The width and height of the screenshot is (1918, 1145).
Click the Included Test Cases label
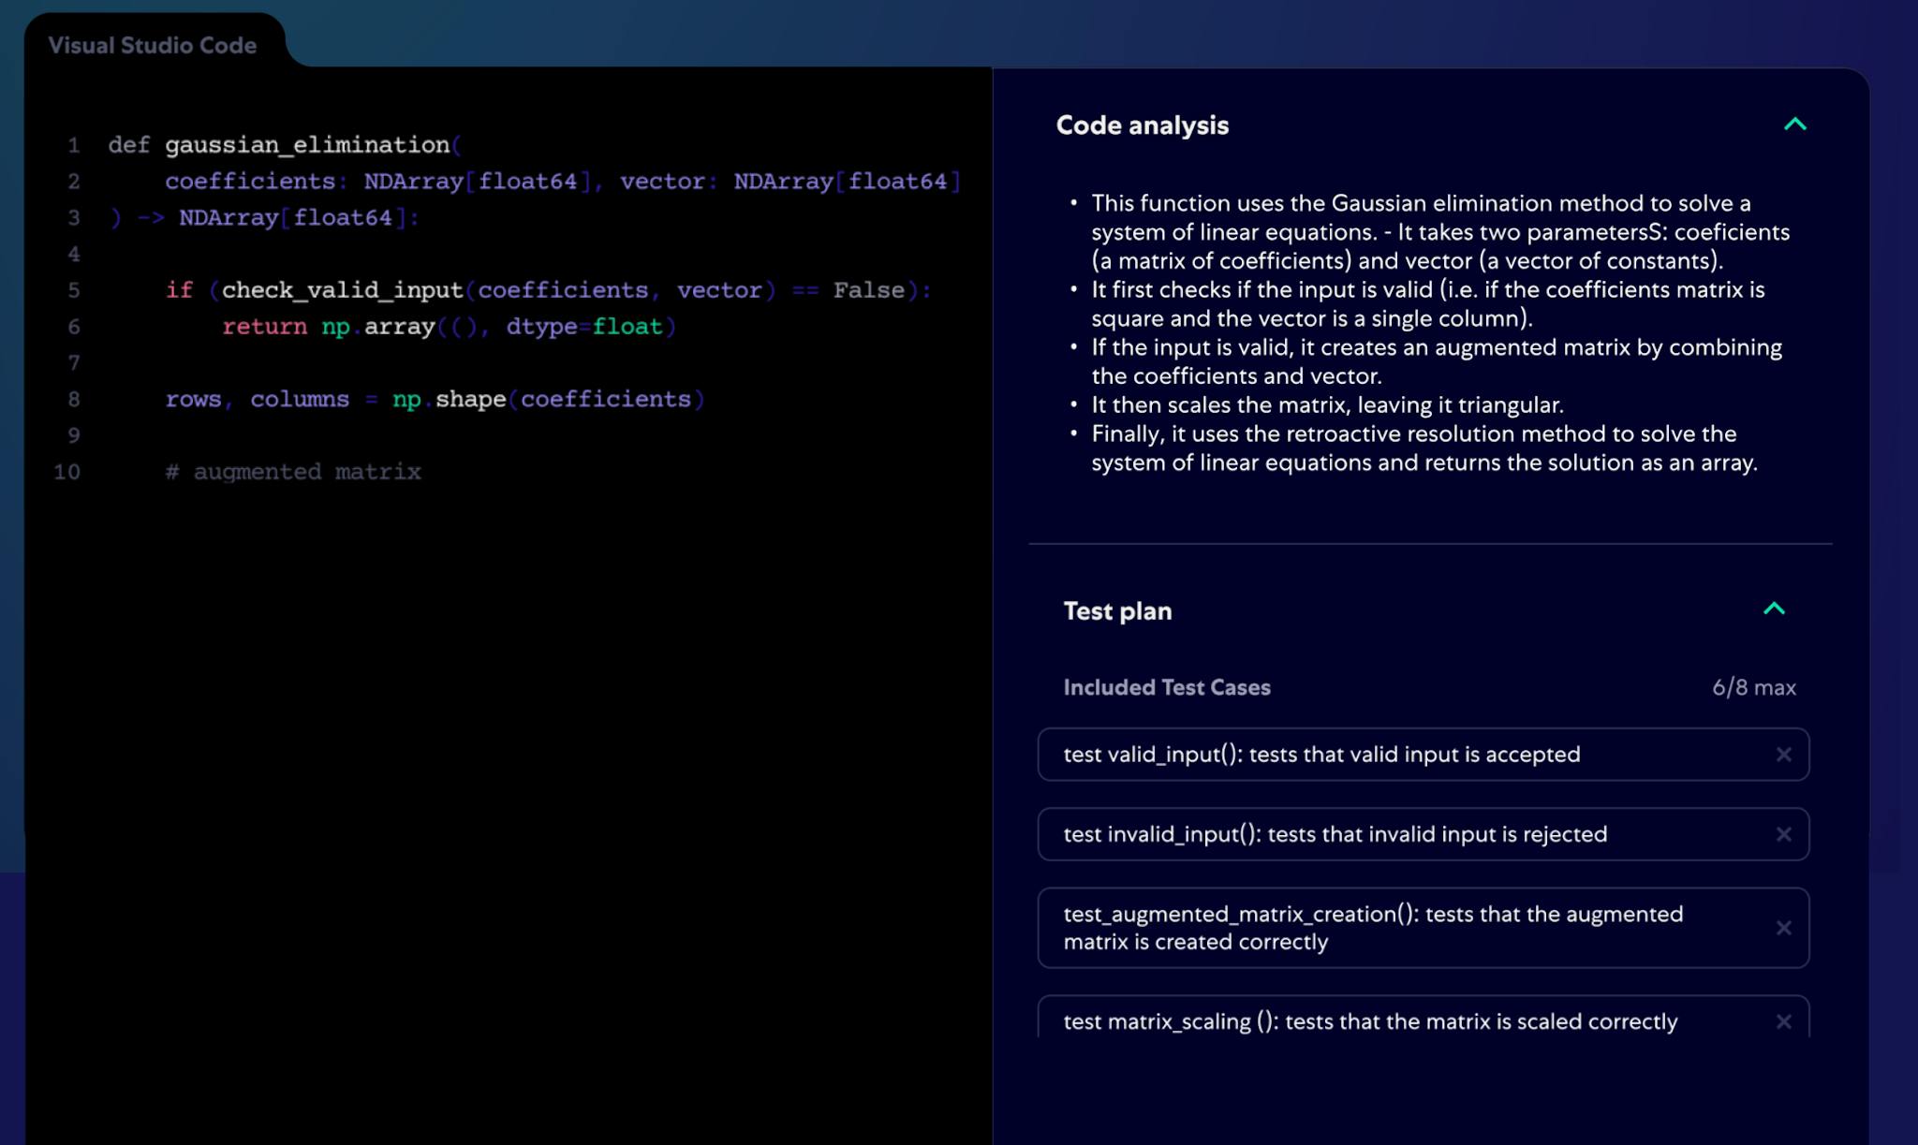click(x=1166, y=688)
